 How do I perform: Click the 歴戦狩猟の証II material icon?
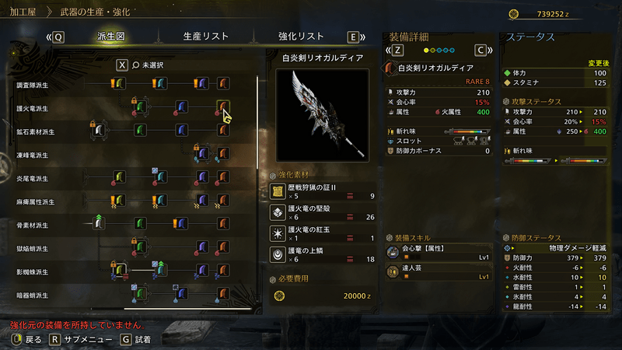[x=278, y=191]
